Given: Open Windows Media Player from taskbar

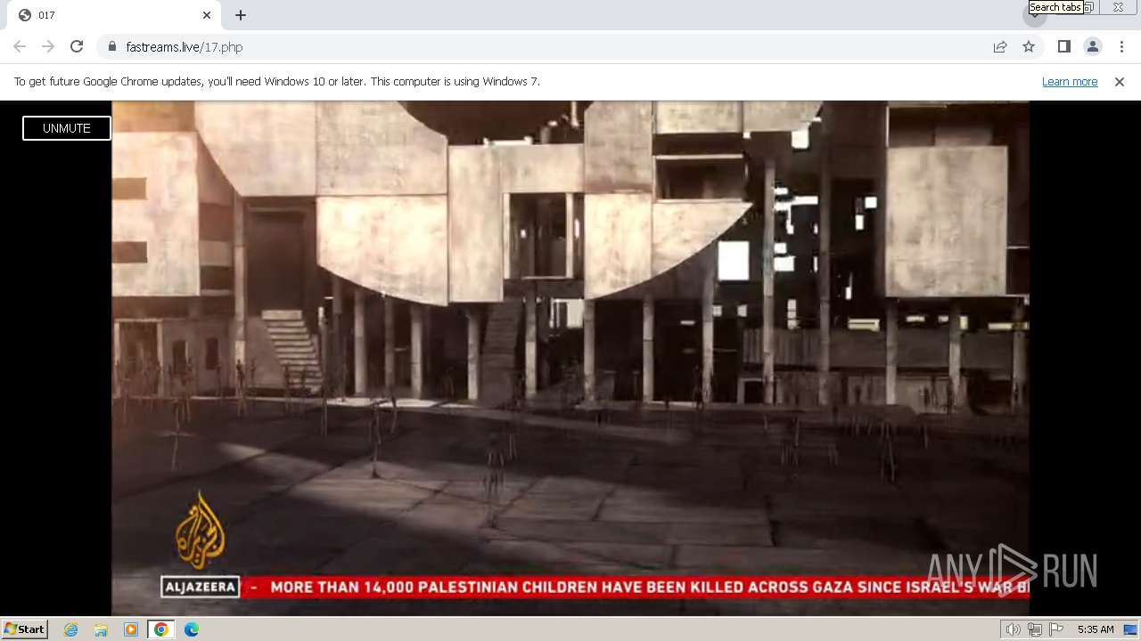Looking at the screenshot, I should pos(131,629).
